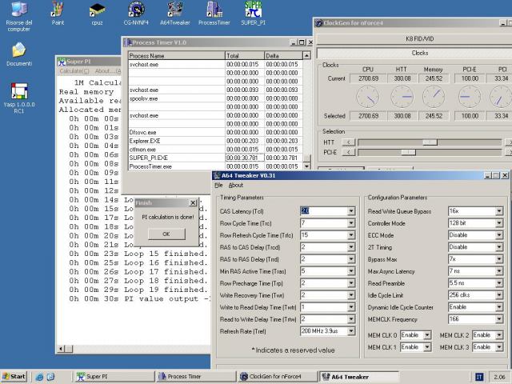Open Calculate menu in Super PI
This screenshot has width=512, height=384.
(74, 71)
